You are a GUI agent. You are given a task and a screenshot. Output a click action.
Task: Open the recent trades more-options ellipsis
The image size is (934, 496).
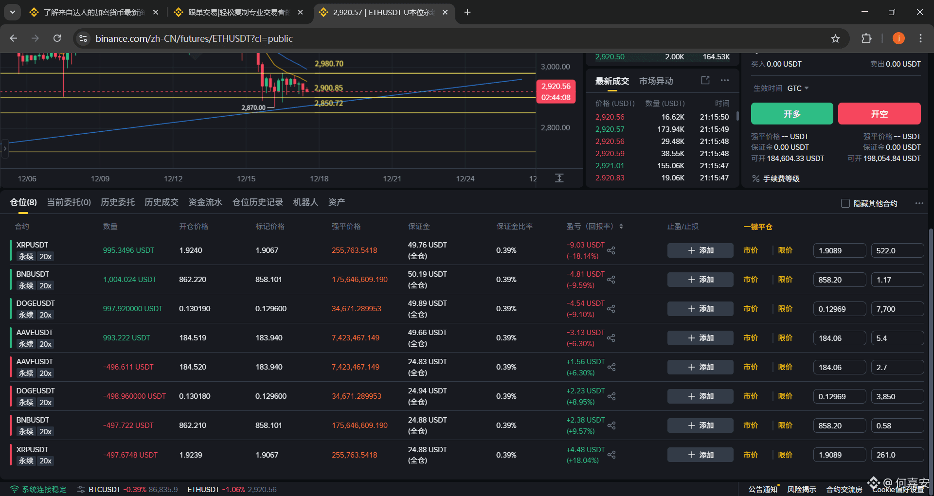(725, 80)
